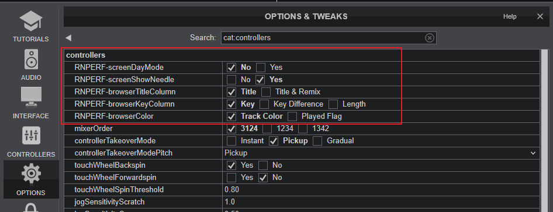Check Title & Remix for browserTitleColumn
The width and height of the screenshot is (553, 212).
(x=266, y=92)
